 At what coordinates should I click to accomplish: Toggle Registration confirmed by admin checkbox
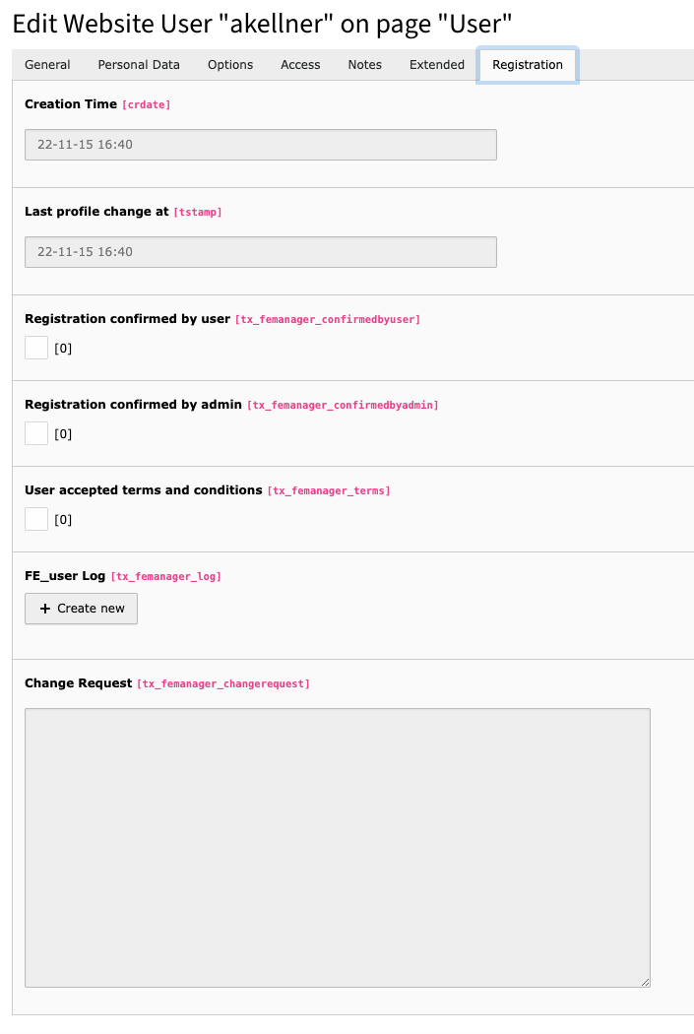(36, 433)
